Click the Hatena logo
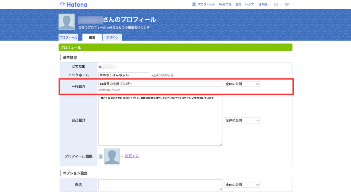 pyautogui.click(x=73, y=4)
